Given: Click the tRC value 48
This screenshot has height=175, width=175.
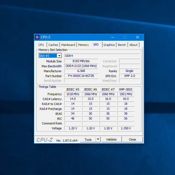Looking at the screenshot, I should point(73,118).
